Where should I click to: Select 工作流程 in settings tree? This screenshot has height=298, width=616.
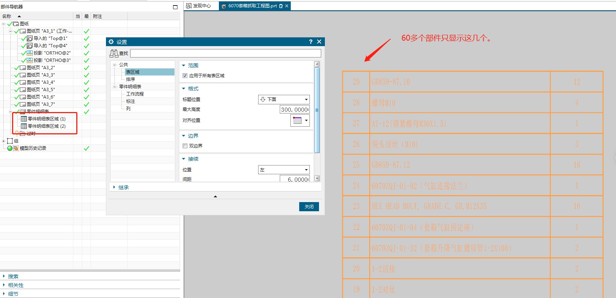[135, 94]
